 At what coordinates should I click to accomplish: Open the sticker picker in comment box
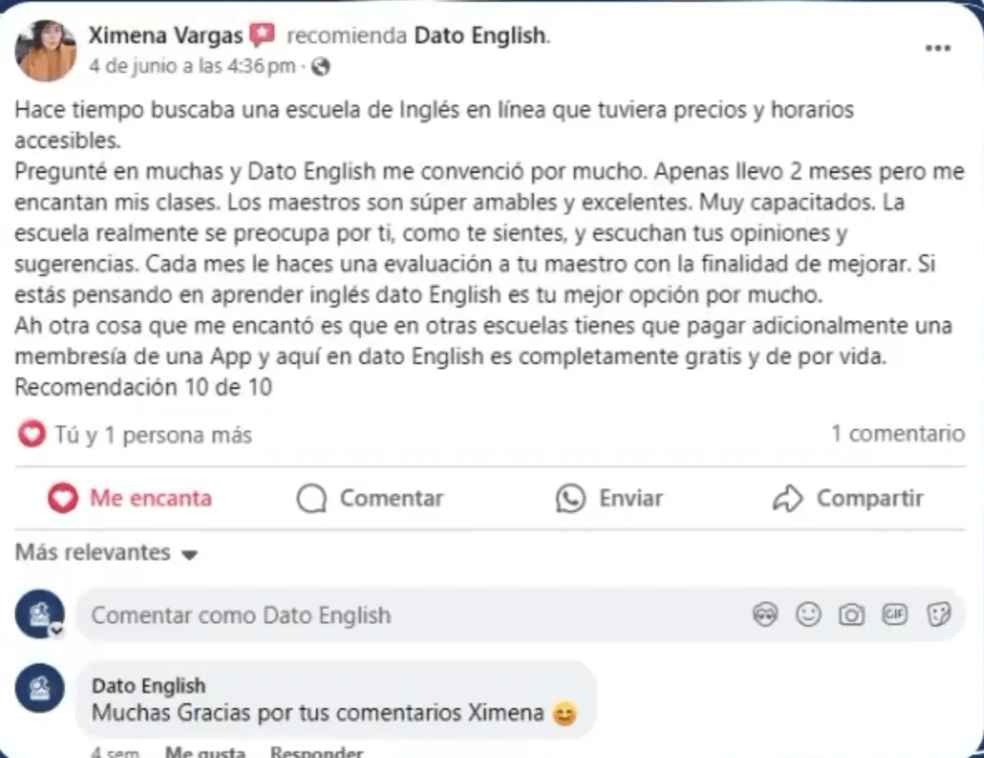pyautogui.click(x=938, y=614)
